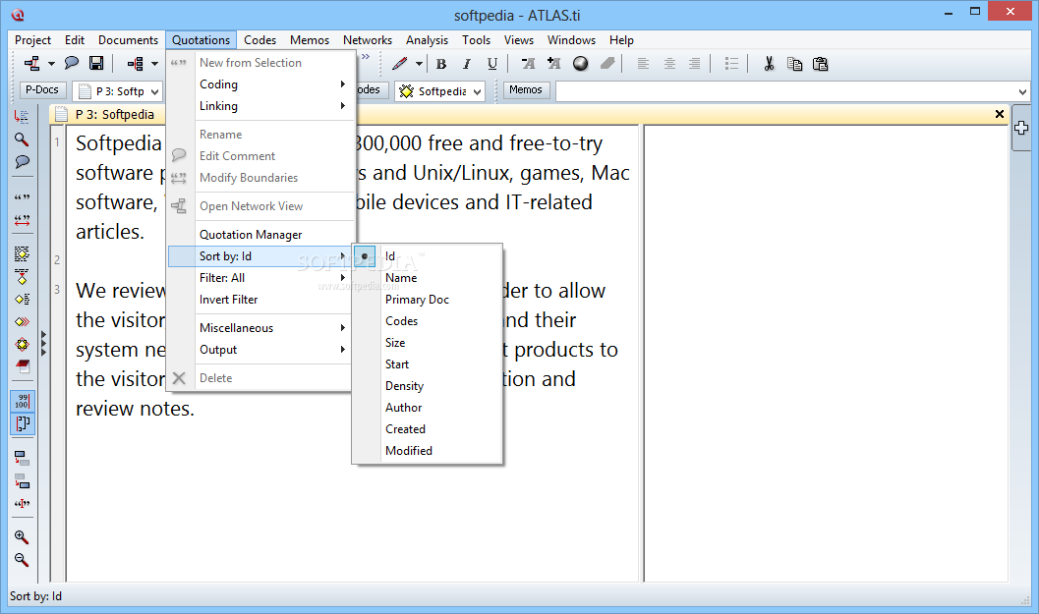Expand the Filter: All submenu
Viewport: 1039px width, 614px height.
[x=260, y=278]
